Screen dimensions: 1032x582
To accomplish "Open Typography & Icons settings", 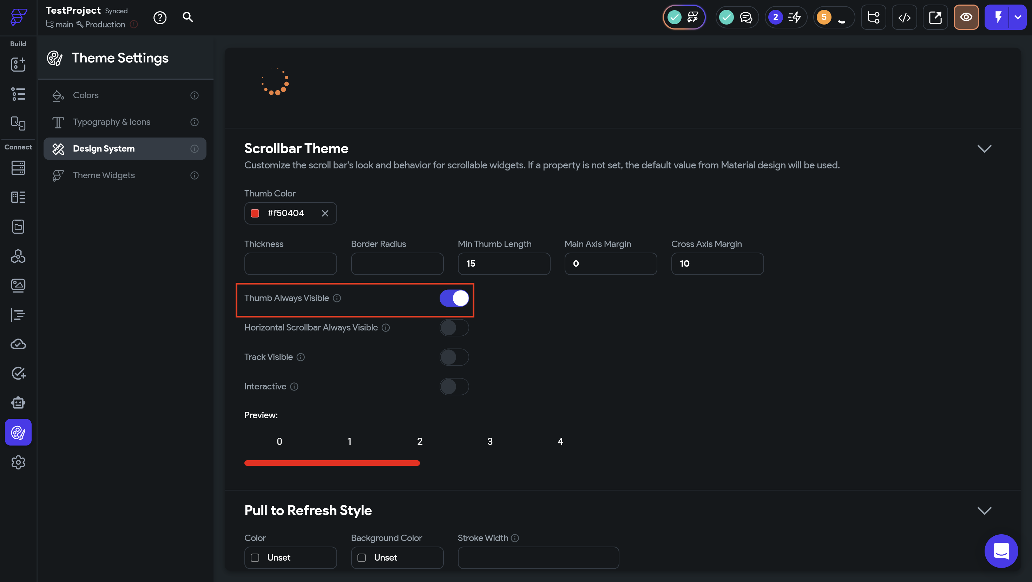I will click(x=111, y=122).
